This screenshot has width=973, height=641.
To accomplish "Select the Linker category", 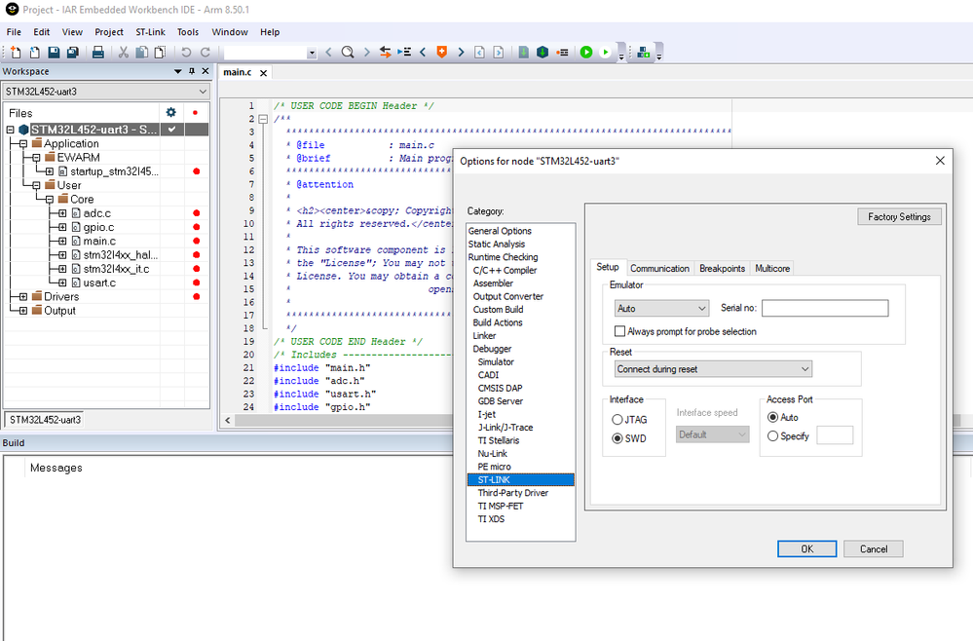I will pyautogui.click(x=484, y=336).
